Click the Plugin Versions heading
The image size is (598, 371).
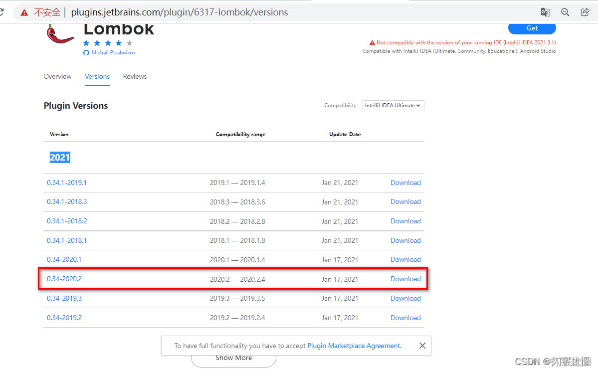tap(75, 106)
